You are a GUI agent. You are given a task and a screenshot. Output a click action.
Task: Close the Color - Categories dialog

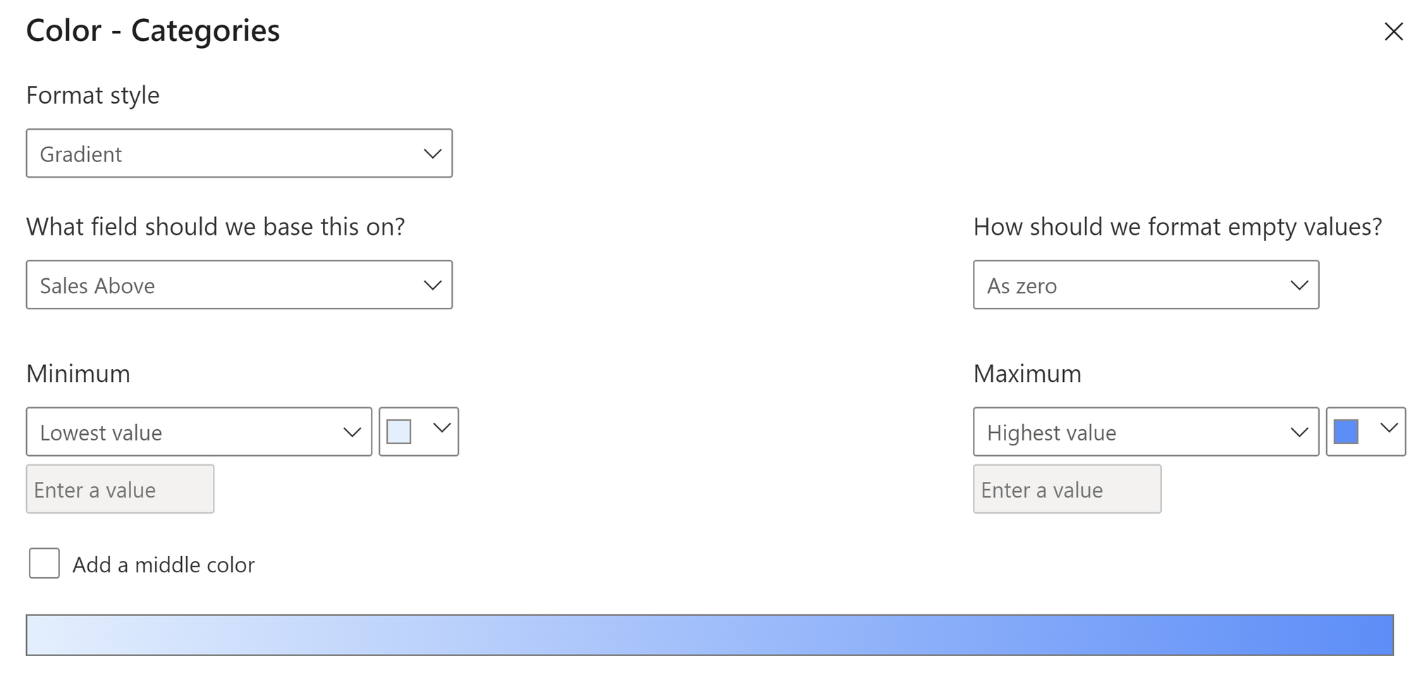(x=1393, y=32)
